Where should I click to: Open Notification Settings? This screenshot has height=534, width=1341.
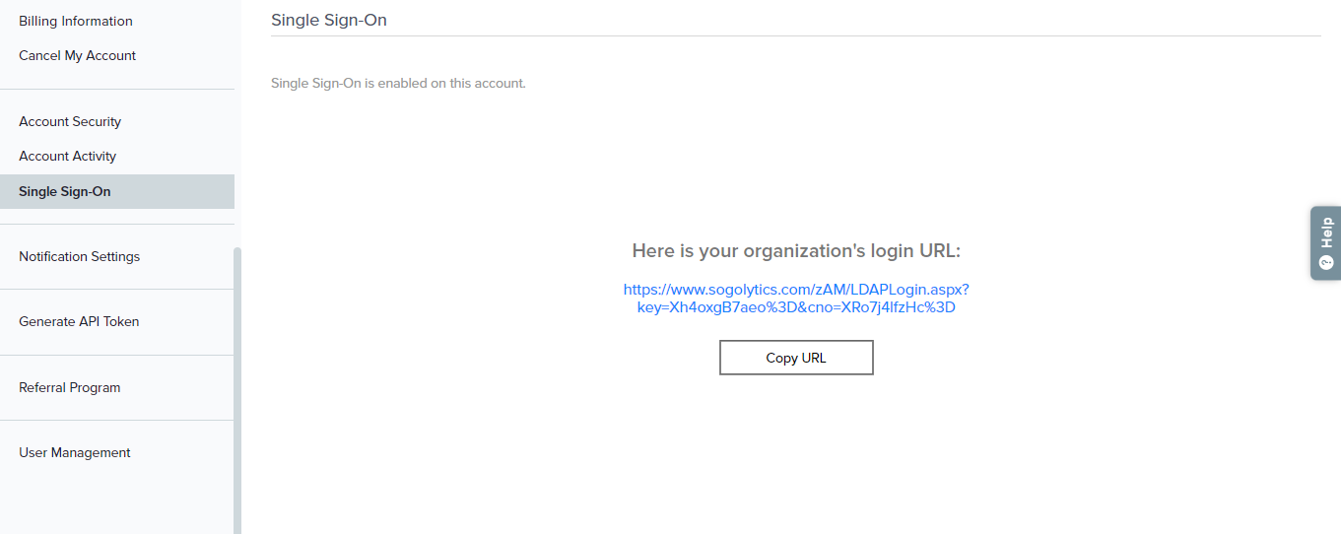pyautogui.click(x=80, y=256)
